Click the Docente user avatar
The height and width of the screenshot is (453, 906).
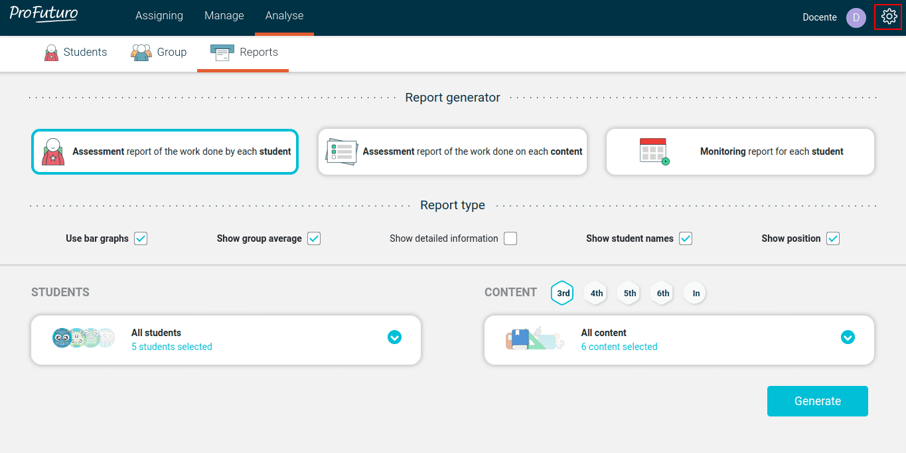click(x=856, y=18)
